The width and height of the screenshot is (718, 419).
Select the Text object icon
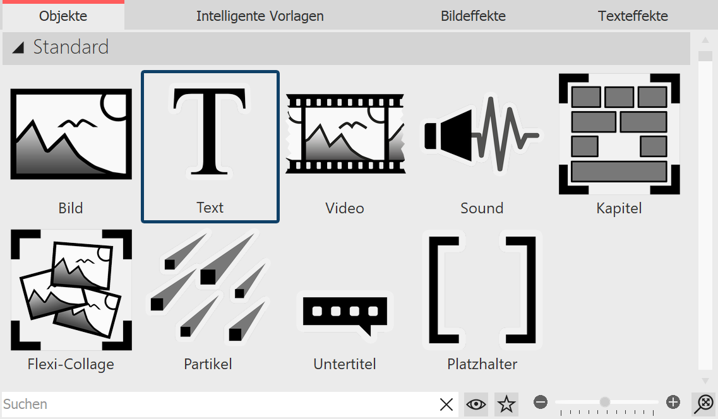[x=210, y=134]
